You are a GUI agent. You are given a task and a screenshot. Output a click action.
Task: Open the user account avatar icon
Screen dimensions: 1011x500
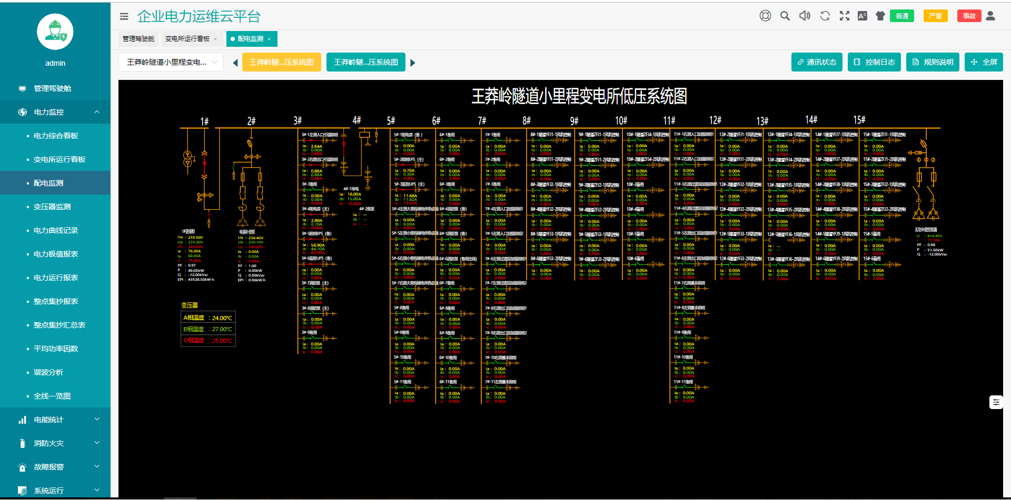click(x=990, y=16)
